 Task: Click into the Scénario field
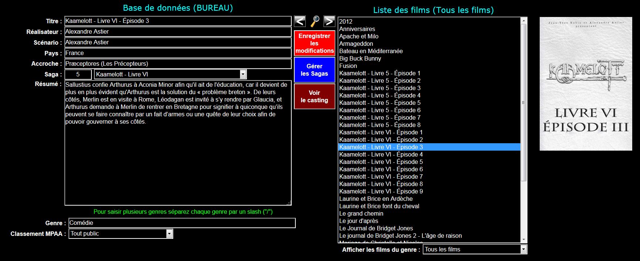coord(178,42)
